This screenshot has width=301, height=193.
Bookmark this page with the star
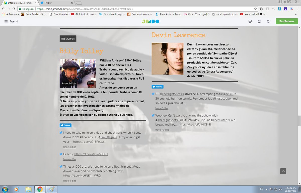255,9
